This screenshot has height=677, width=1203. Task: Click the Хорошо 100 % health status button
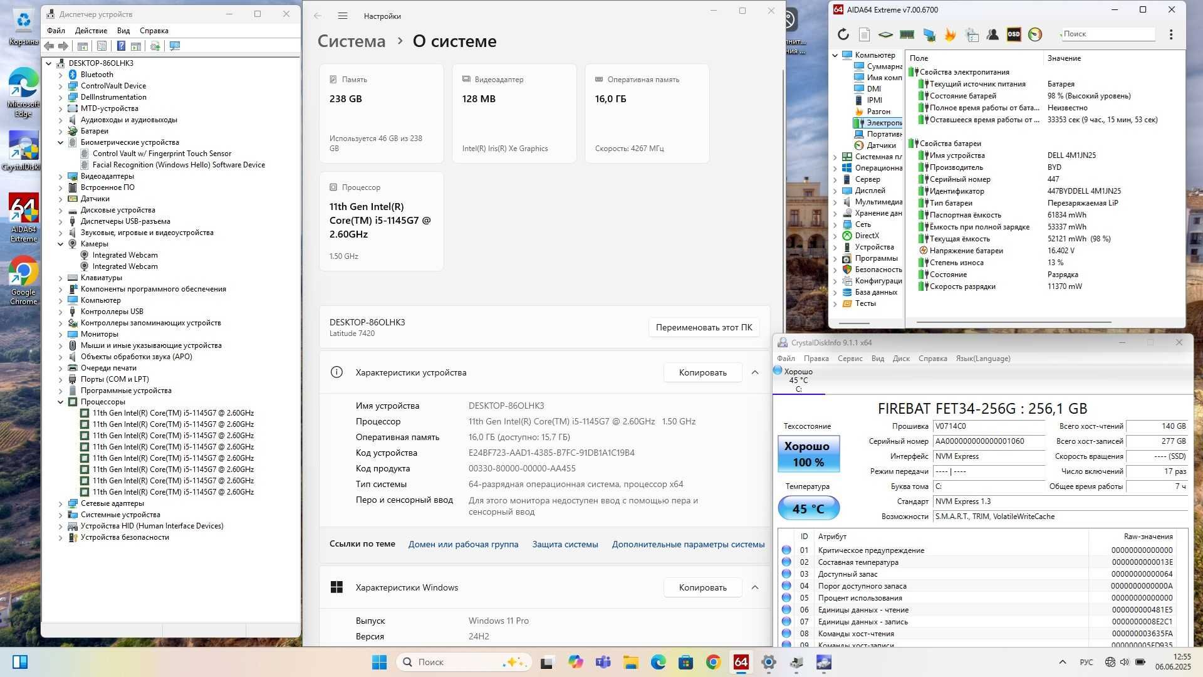coord(808,454)
